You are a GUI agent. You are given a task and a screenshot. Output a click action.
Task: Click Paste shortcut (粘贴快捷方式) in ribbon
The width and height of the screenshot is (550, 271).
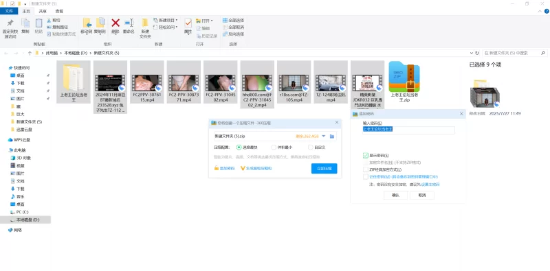coord(61,34)
